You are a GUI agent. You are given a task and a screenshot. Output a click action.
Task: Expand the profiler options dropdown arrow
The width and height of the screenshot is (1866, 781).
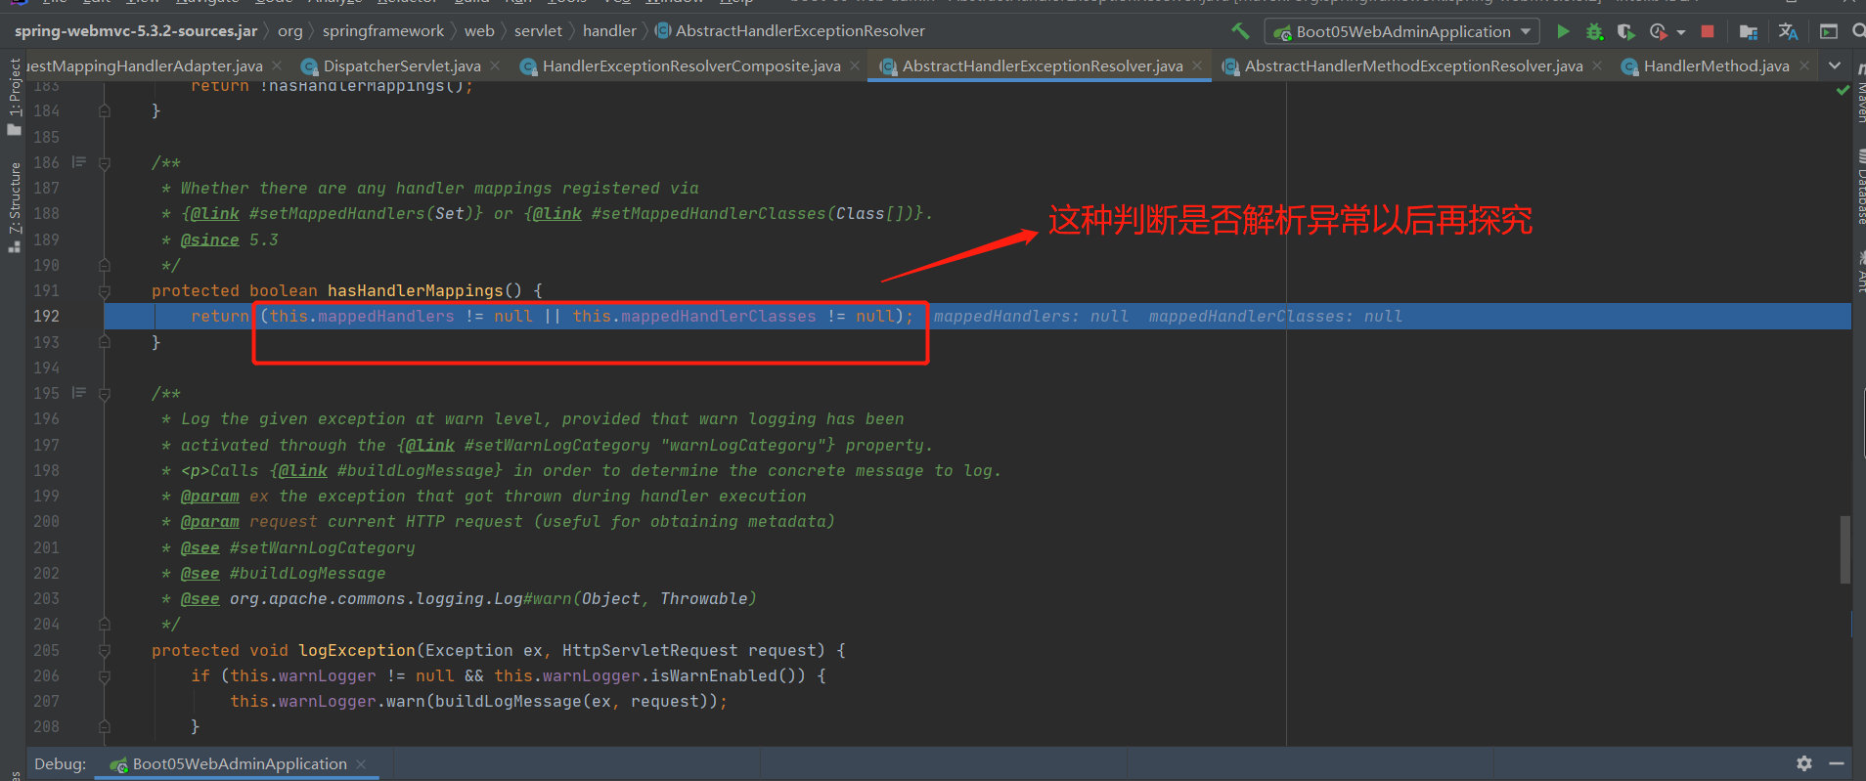[1681, 32]
